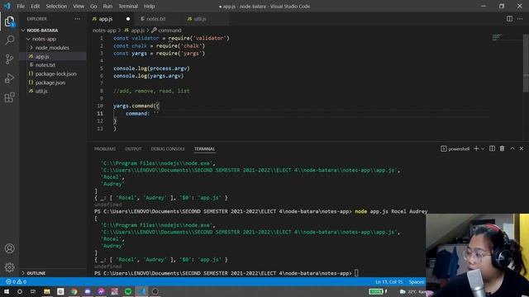
Task: Click the powershell terminal indicator
Action: (x=455, y=148)
